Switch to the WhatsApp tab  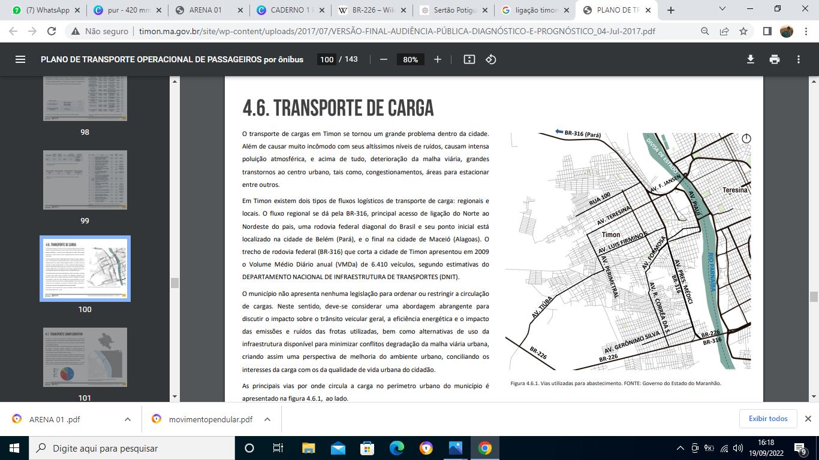[x=41, y=10]
